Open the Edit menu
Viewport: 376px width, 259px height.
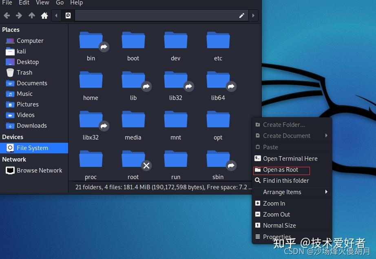[x=24, y=2]
